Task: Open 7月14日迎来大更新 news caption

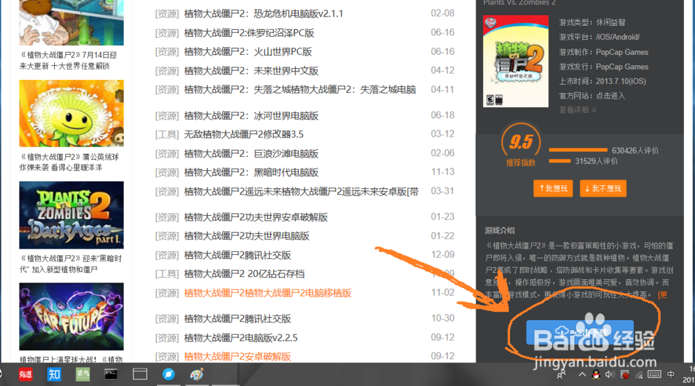Action: pos(68,60)
